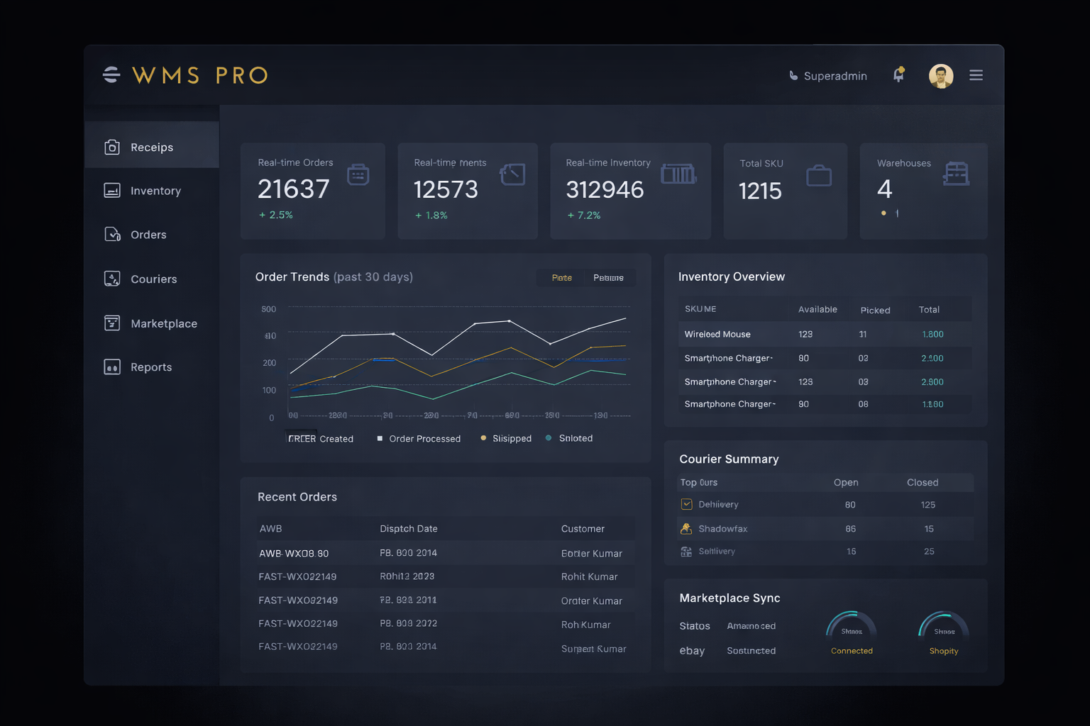The height and width of the screenshot is (726, 1090).
Task: Click the Real-time Orders box icon
Action: (358, 173)
